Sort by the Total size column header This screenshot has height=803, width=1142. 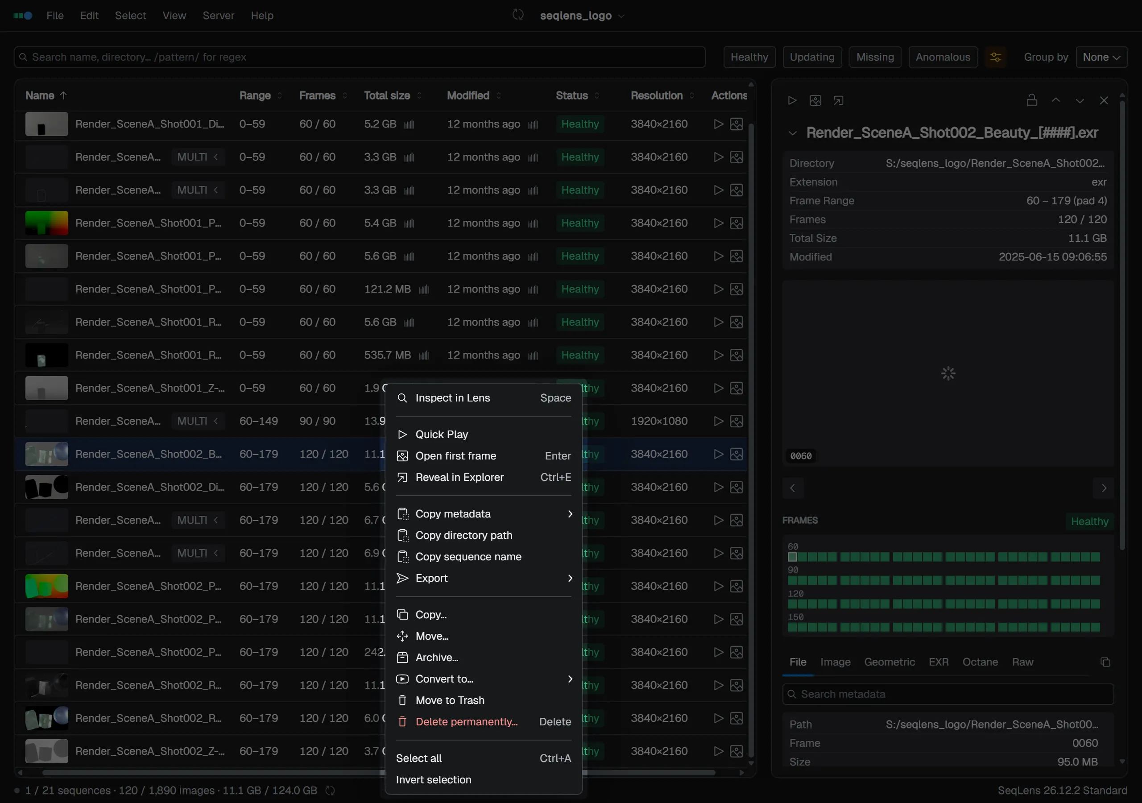(392, 95)
